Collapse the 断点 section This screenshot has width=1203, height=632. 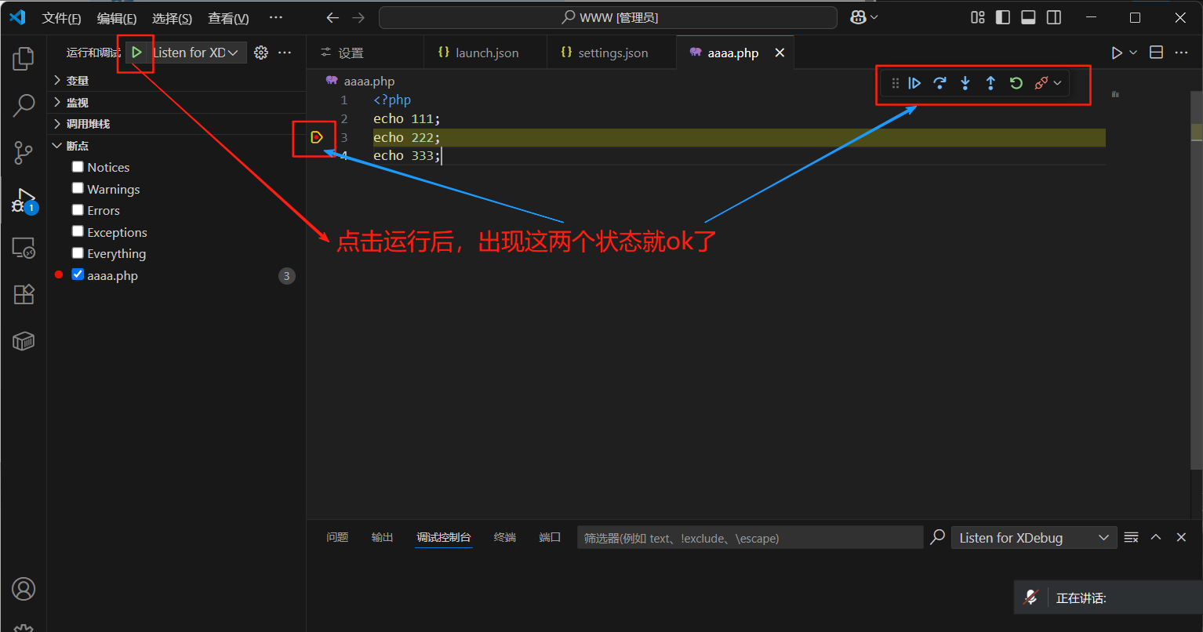176,146
